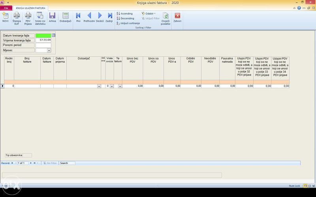The height and width of the screenshot is (197, 316).
Task: Click the Iznos sa PDV value cell
Action: [x=153, y=86]
